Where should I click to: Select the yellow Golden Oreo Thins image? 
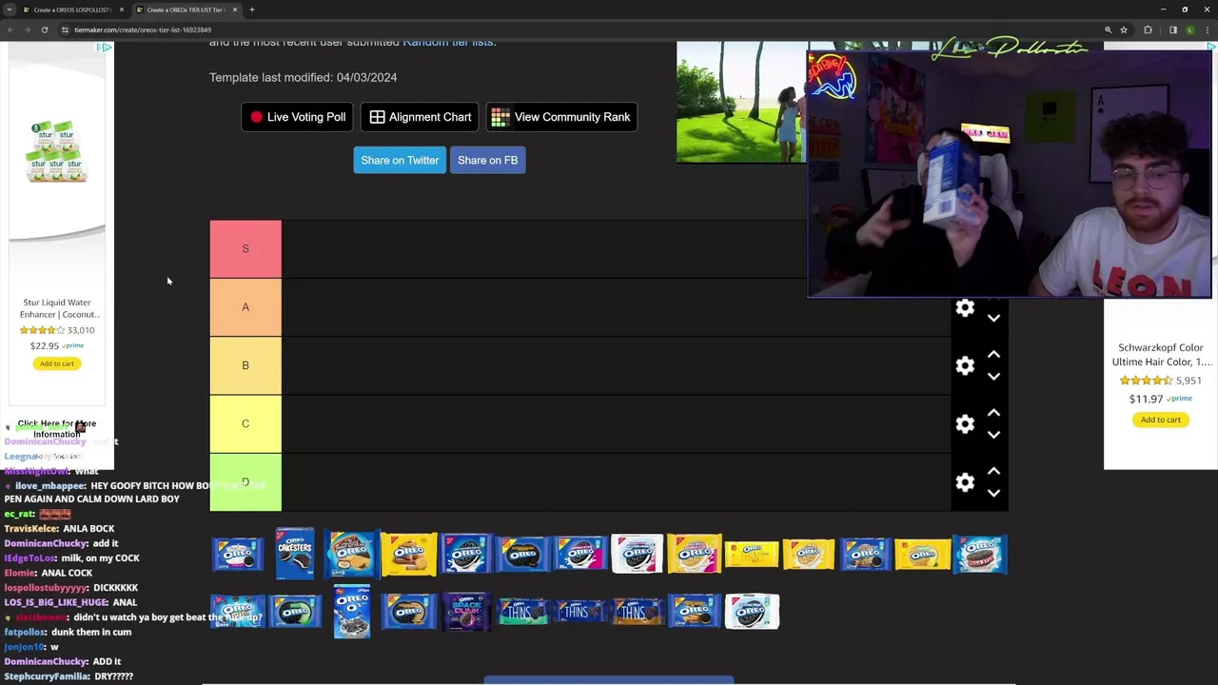point(752,554)
